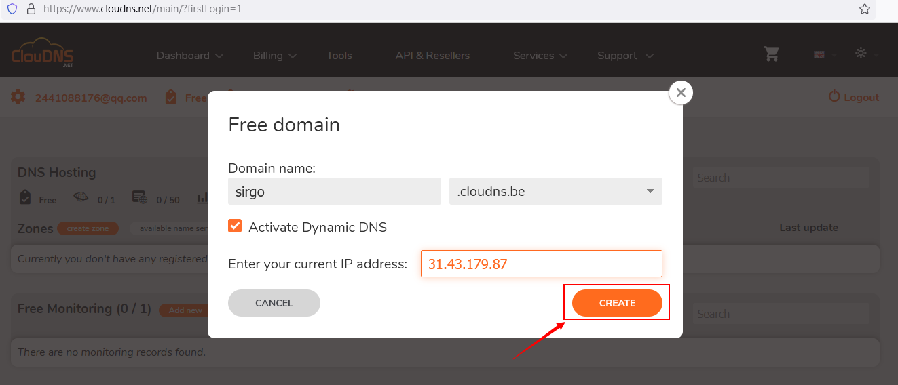Image resolution: width=898 pixels, height=385 pixels.
Task: Expand the Billing menu
Action: 274,56
